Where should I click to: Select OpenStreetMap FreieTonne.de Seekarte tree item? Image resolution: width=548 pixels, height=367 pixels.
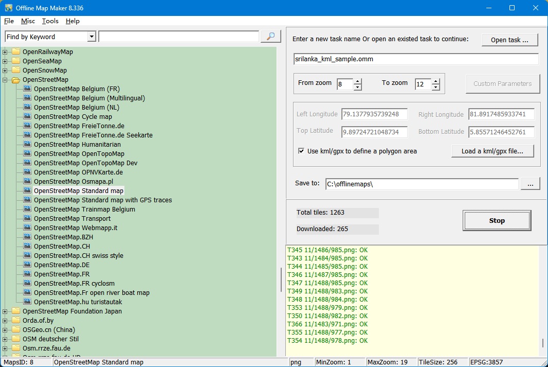(93, 135)
